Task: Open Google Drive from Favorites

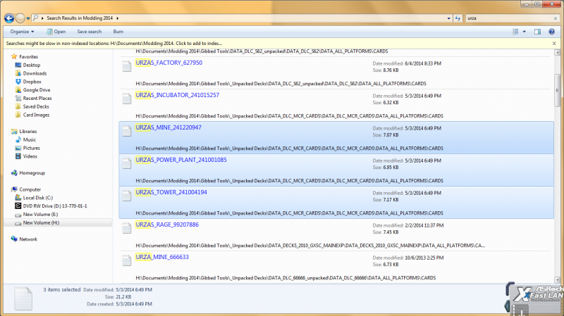Action: (x=37, y=90)
